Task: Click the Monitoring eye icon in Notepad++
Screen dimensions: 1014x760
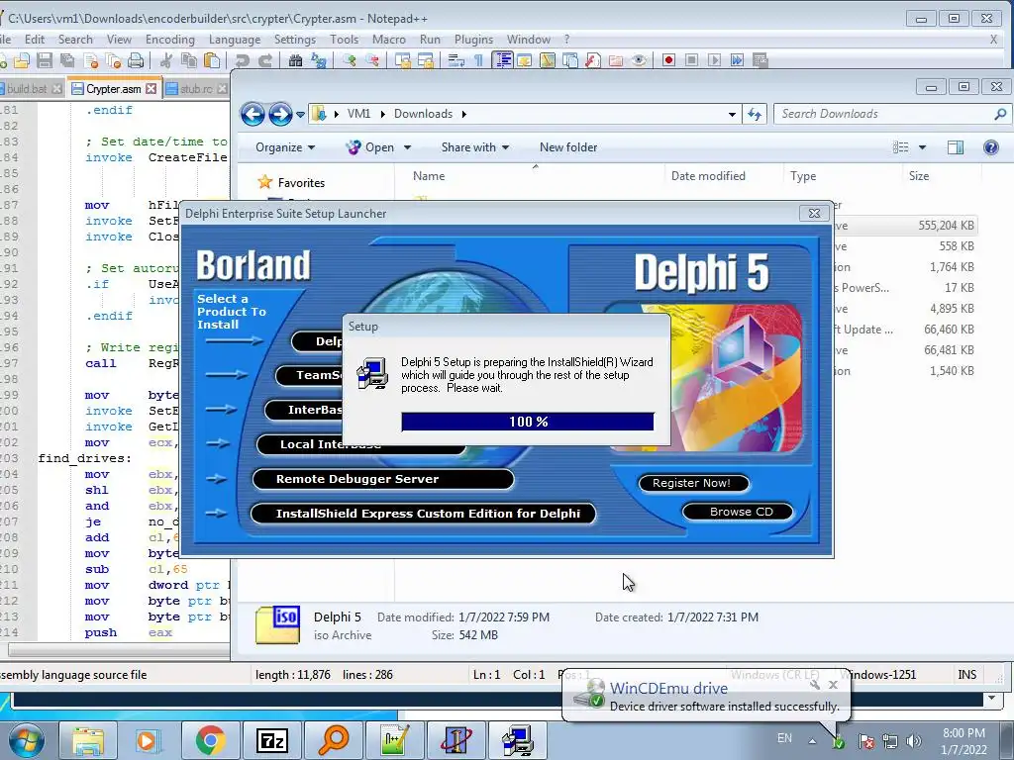Action: (639, 60)
